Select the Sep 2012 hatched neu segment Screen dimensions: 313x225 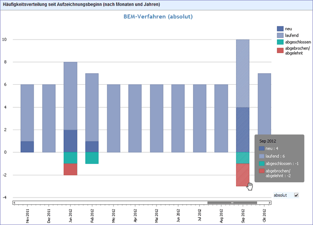point(243,130)
